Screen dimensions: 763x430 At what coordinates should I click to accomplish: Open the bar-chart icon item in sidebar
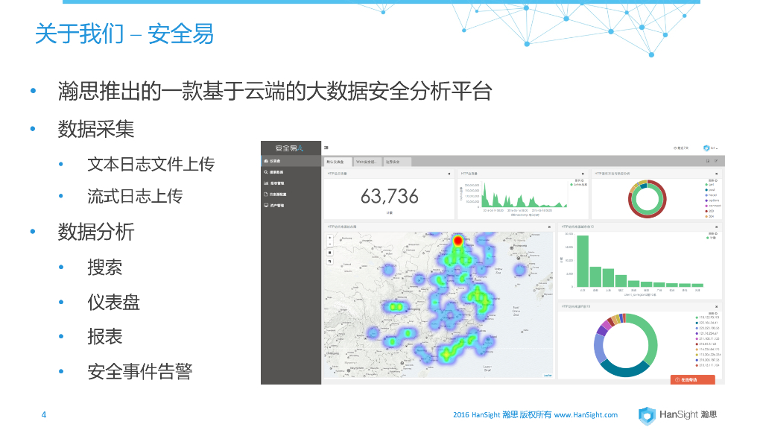pyautogui.click(x=291, y=183)
